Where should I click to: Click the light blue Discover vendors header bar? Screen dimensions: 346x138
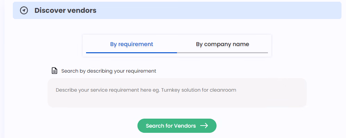(x=177, y=10)
